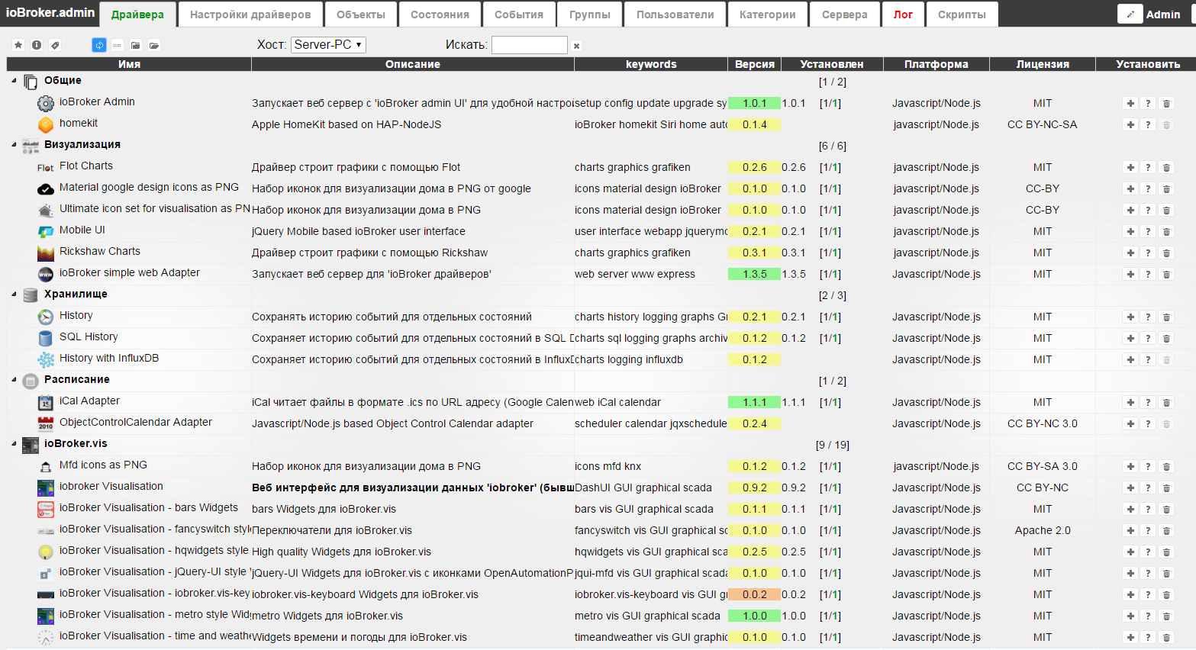Open the Скрипты tab
1196x650 pixels.
coord(962,14)
